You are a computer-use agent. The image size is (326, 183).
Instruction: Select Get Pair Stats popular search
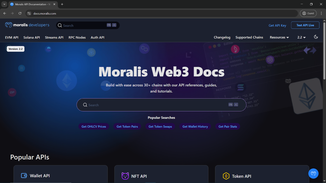[227, 126]
